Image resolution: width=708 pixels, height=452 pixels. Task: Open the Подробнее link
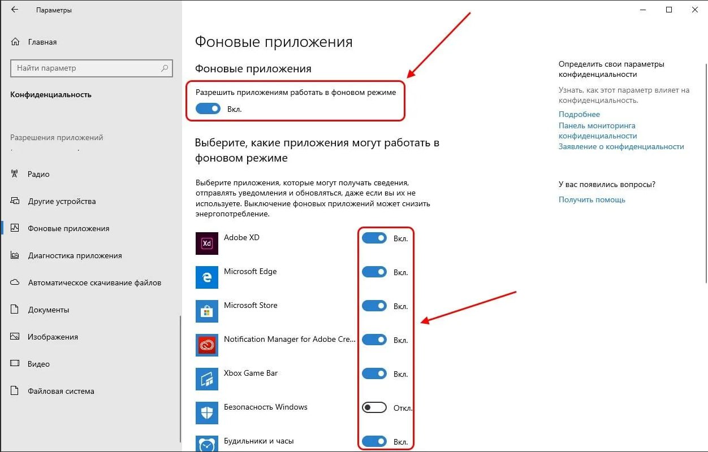tap(579, 114)
